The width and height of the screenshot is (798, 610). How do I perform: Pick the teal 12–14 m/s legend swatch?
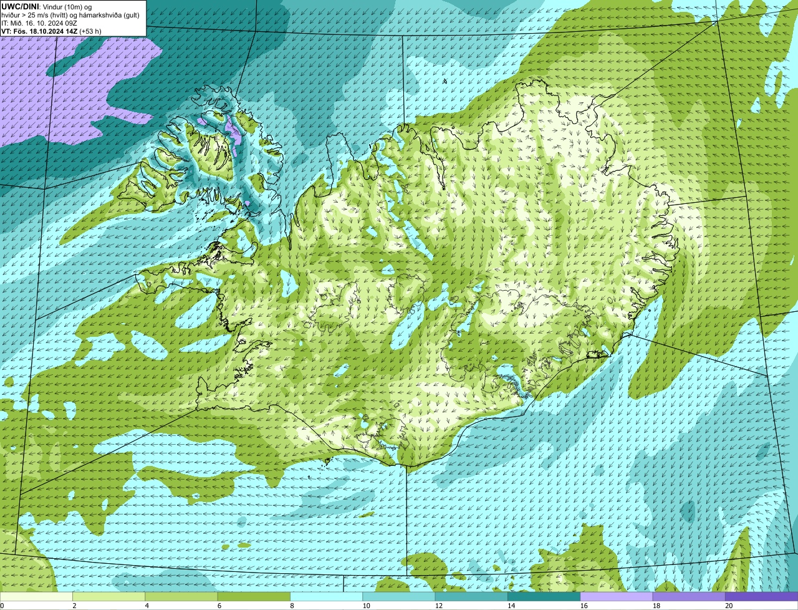point(471,596)
